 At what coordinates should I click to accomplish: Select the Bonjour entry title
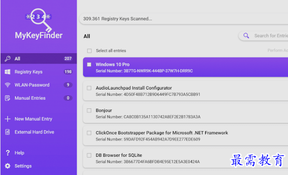click(x=104, y=110)
